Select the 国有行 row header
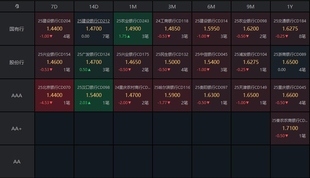310x178 pixels. (17, 29)
